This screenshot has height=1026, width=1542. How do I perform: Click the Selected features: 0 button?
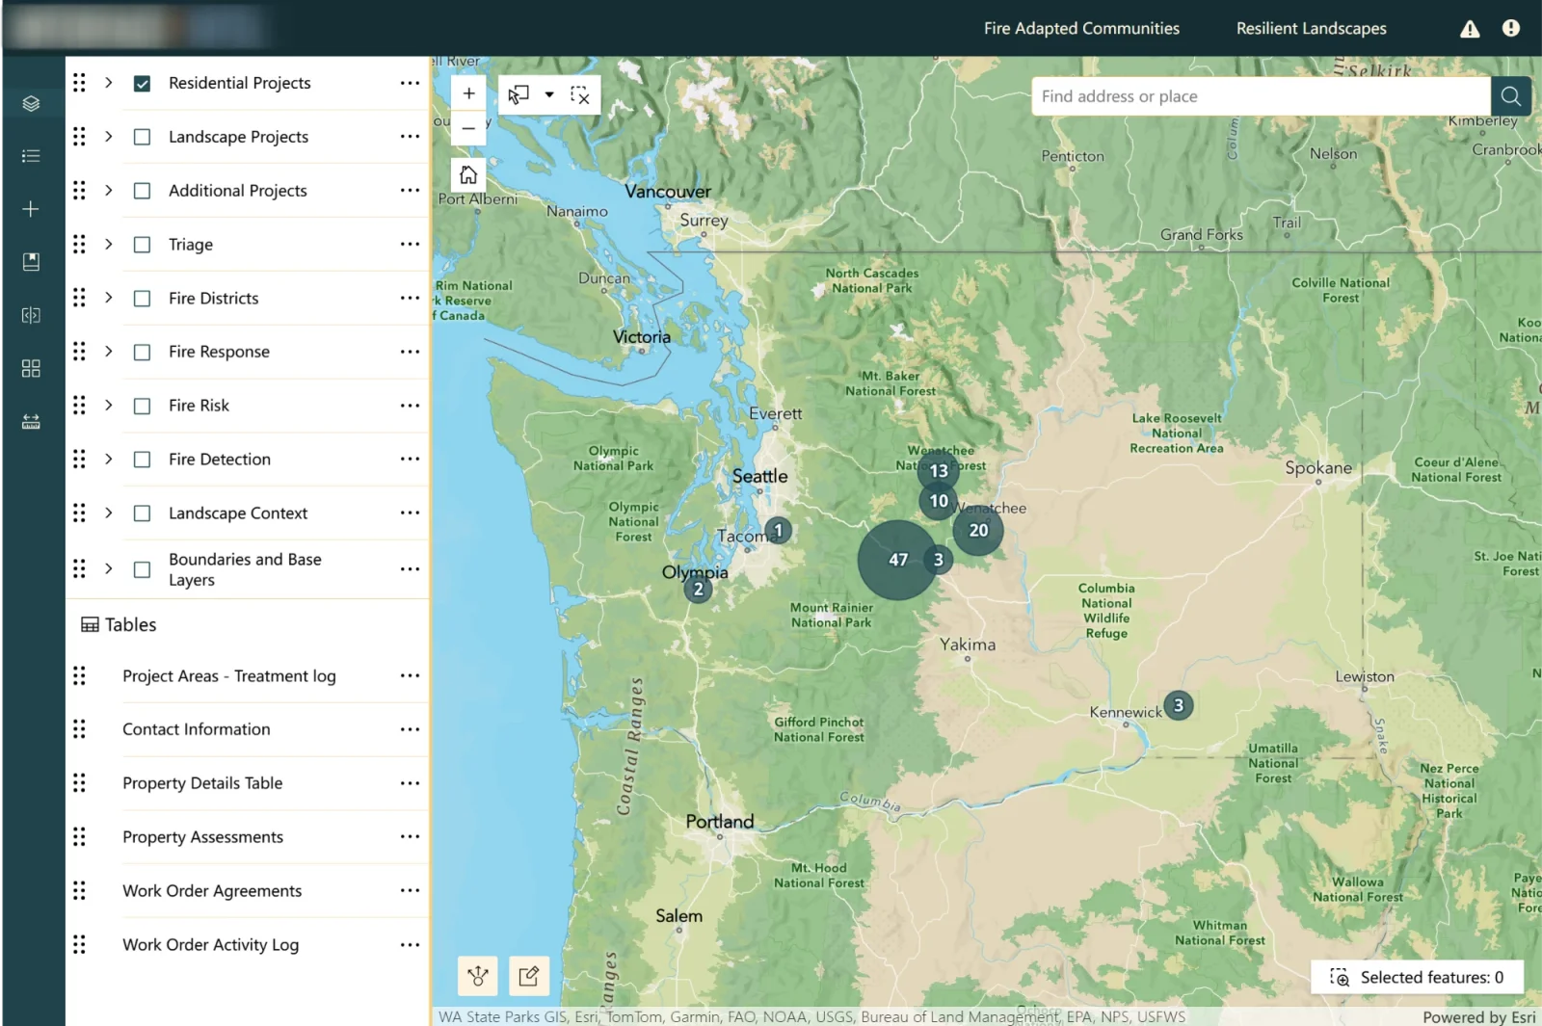pyautogui.click(x=1417, y=977)
